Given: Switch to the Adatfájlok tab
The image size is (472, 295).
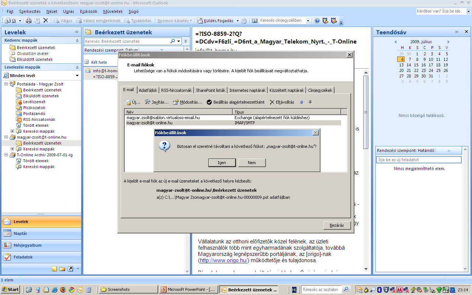Looking at the screenshot, I should pos(148,90).
